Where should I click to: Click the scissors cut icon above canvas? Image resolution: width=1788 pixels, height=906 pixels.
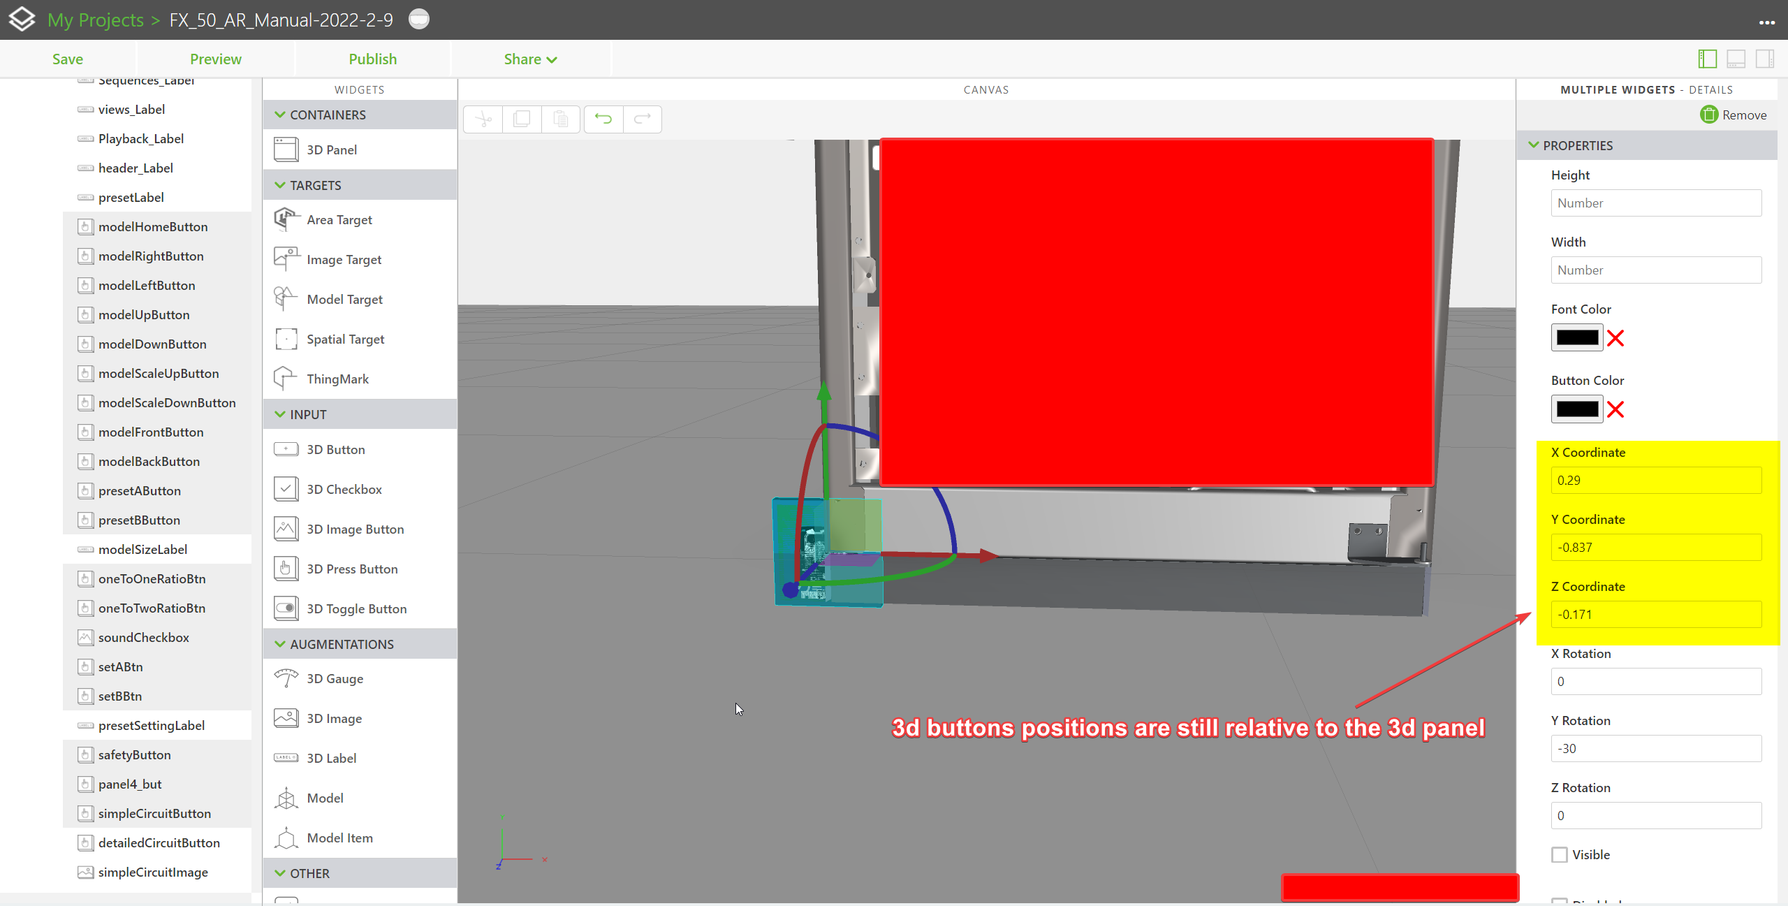482,119
